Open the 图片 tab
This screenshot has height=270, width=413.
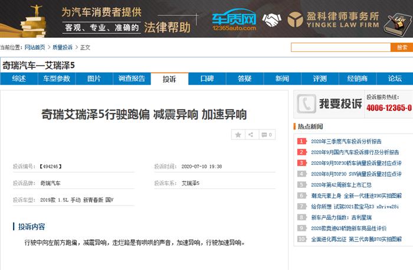tap(94, 79)
